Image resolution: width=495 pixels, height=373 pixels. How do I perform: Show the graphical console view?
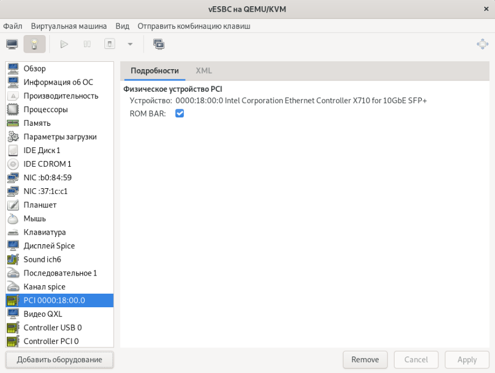coord(12,44)
